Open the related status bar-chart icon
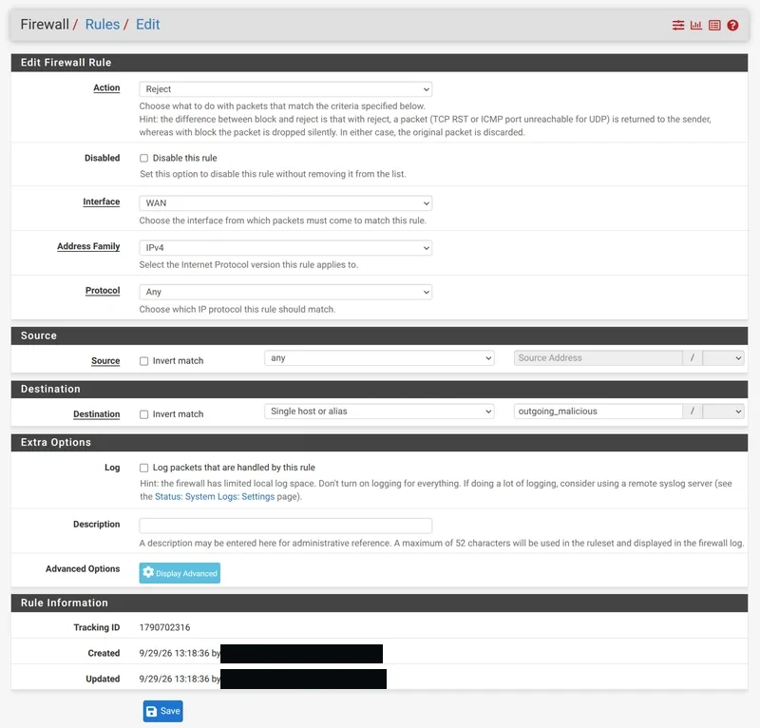Screen dimensions: 760x728 click(x=696, y=26)
